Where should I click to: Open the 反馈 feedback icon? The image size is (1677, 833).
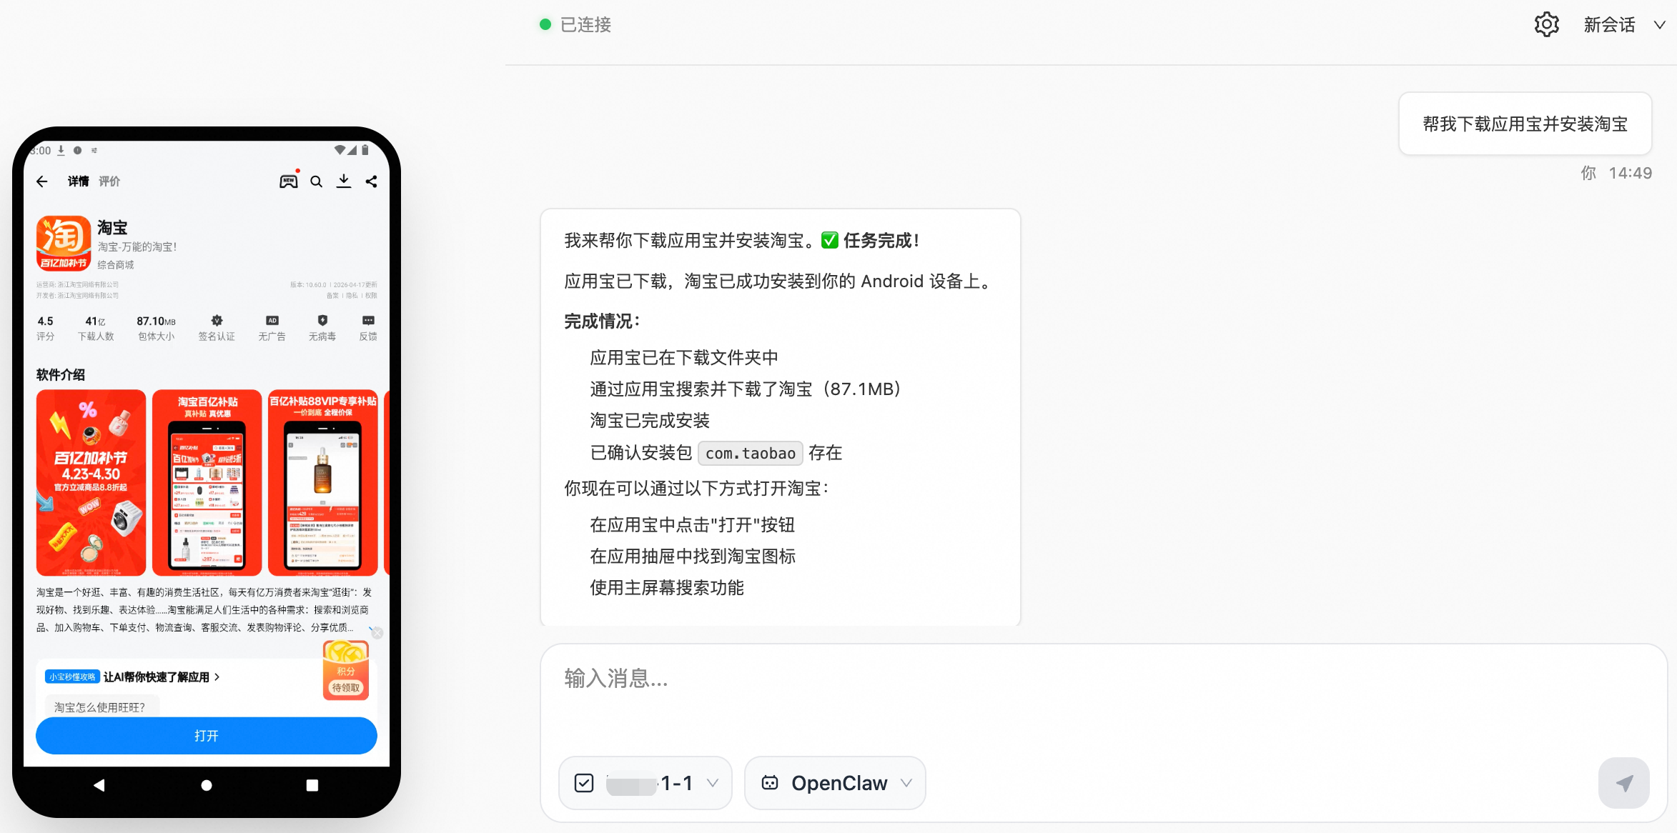tap(368, 321)
